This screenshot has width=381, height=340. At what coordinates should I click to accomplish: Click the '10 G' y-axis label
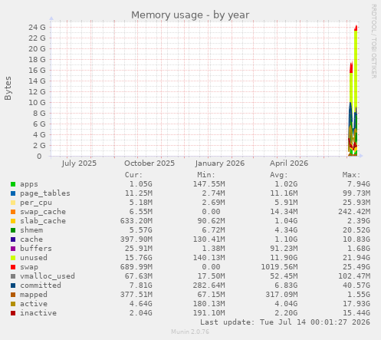[37, 102]
